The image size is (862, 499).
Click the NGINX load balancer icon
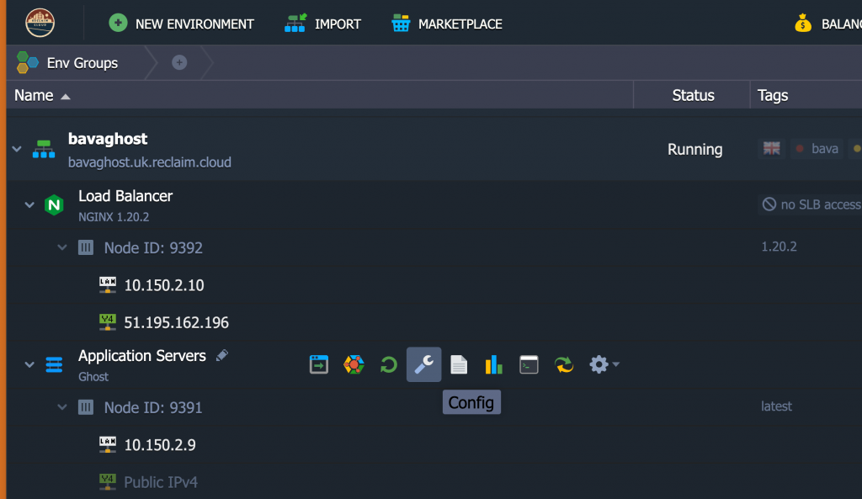(54, 205)
